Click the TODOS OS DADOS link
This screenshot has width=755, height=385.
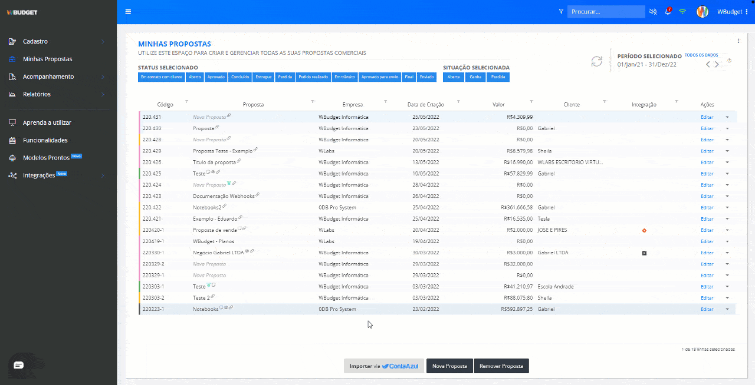[x=701, y=55]
